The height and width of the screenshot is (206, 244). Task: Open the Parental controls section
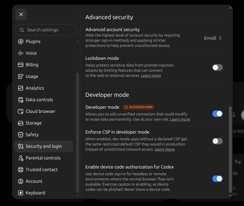click(x=44, y=158)
